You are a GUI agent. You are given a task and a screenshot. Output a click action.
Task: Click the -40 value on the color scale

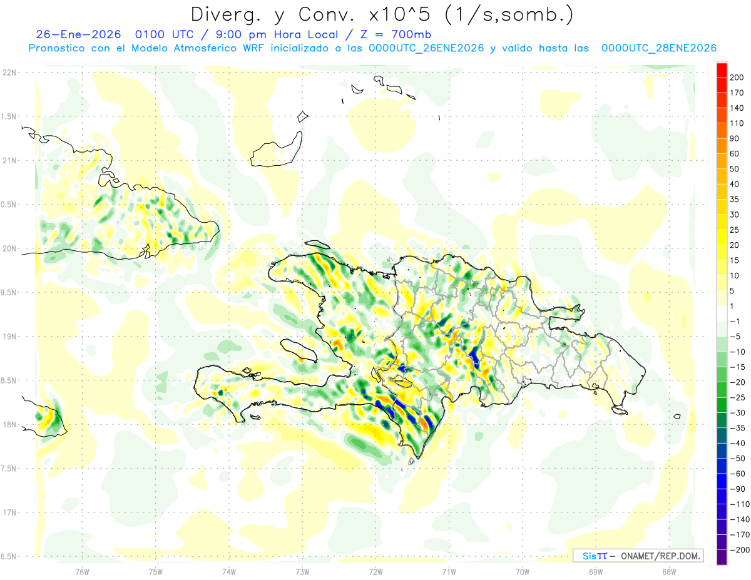[738, 443]
